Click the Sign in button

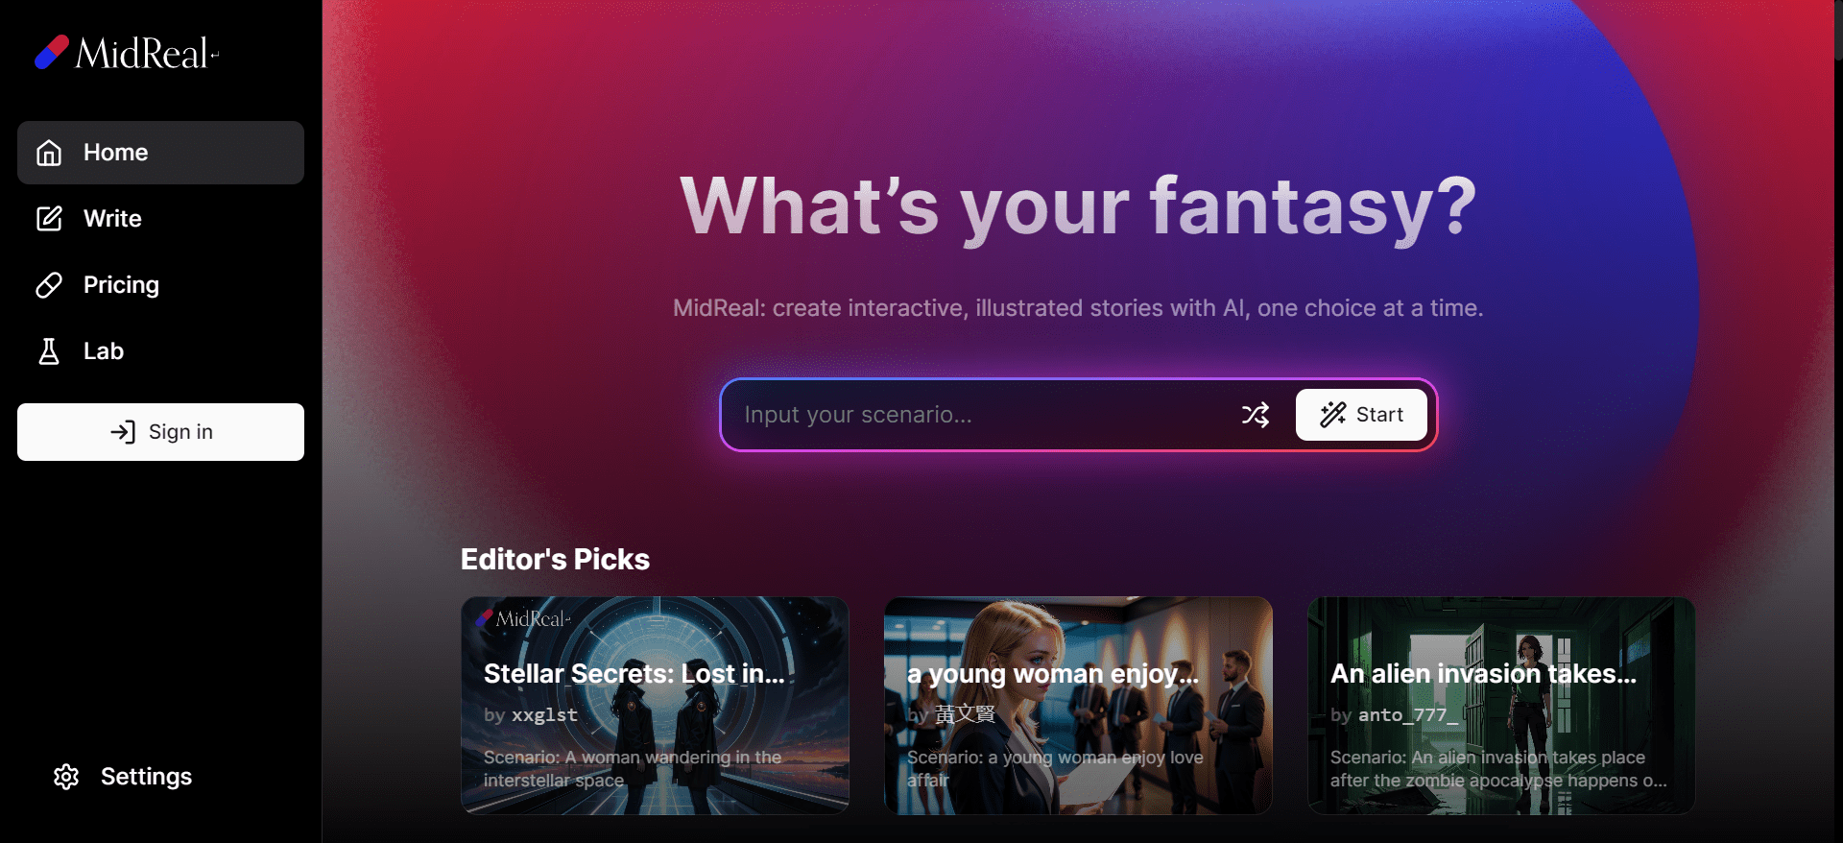160,432
